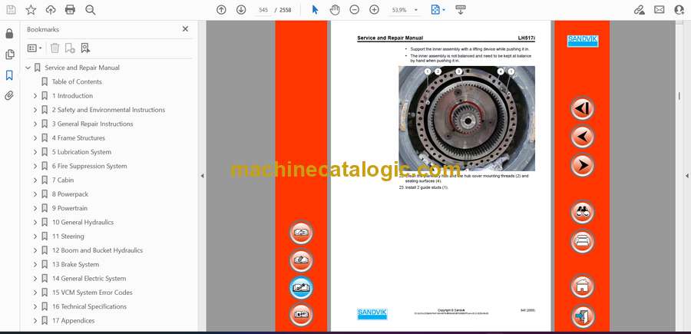
Task: Click the previous page round arrow button
Action: 582,137
